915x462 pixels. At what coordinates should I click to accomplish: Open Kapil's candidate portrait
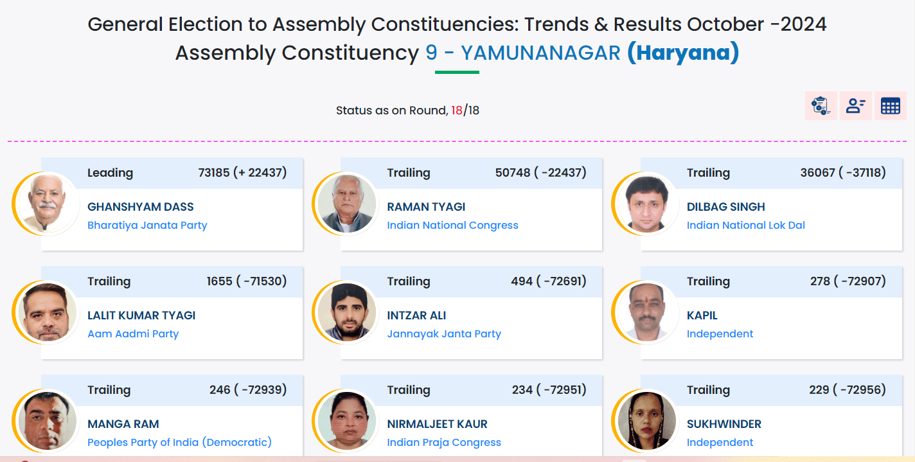click(x=646, y=313)
